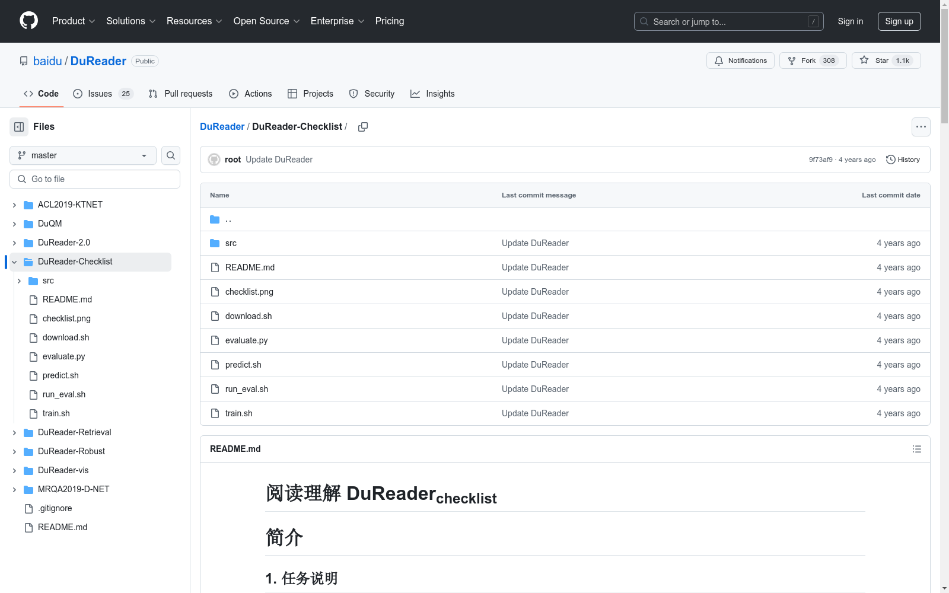Viewport: 949px width, 593px height.
Task: Open README.md in the file table
Action: point(250,267)
